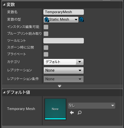
Task: Open the レプリケーション None dropdown
Action: tap(63, 70)
